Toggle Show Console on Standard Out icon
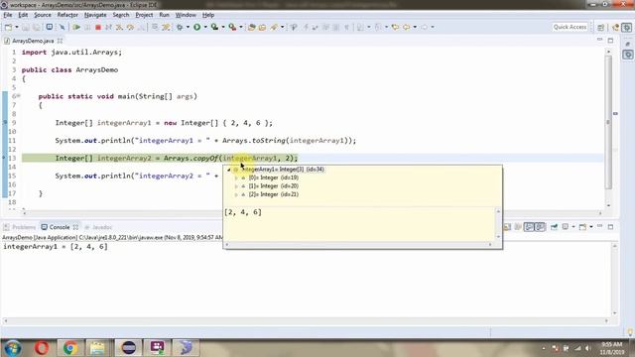The width and height of the screenshot is (635, 357). [529, 227]
